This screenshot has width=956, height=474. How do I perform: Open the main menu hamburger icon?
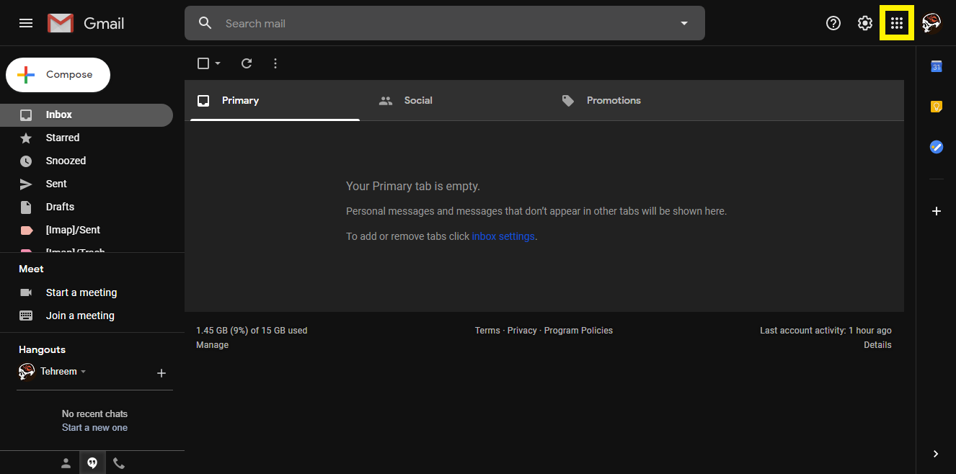point(26,23)
